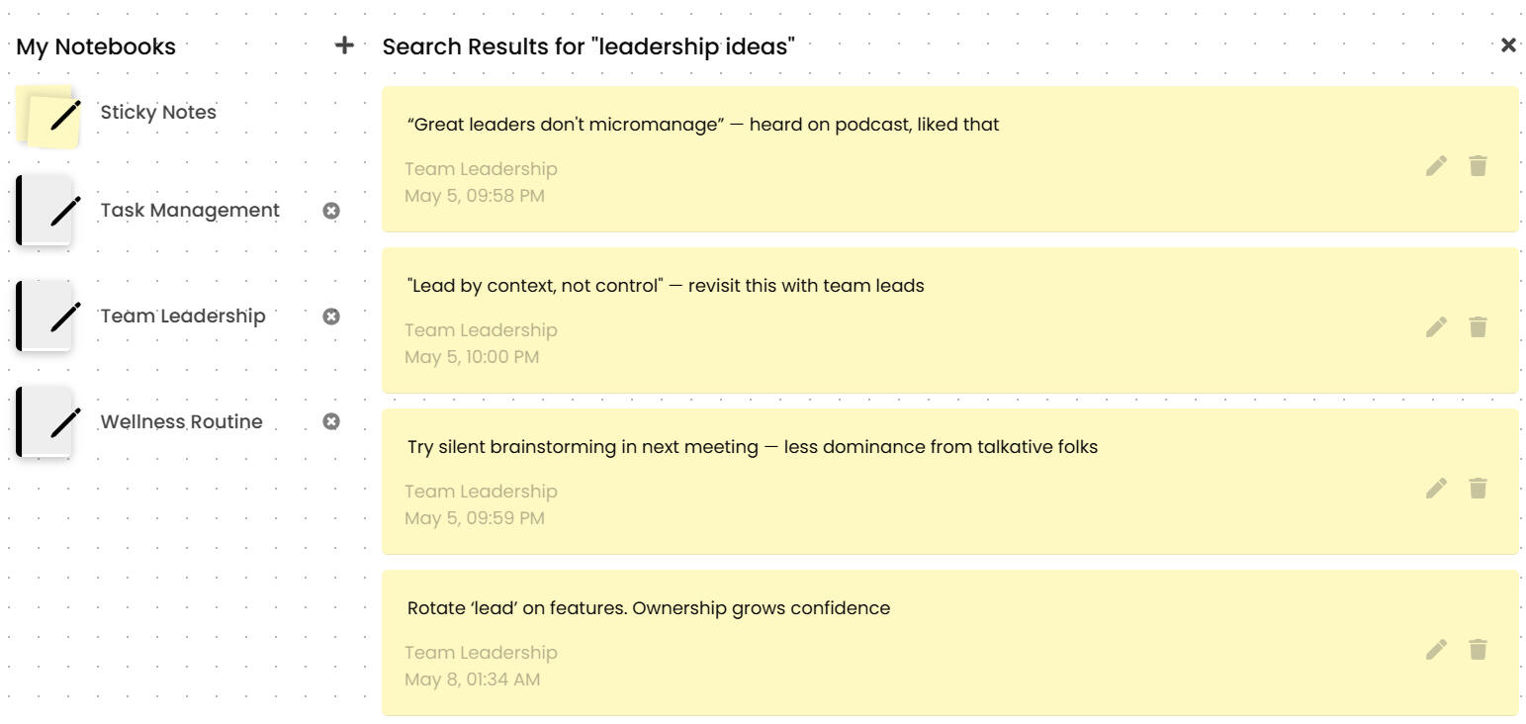Screen dimensions: 1526x724
Task: Select the Team Leadership notebook
Action: coord(183,317)
